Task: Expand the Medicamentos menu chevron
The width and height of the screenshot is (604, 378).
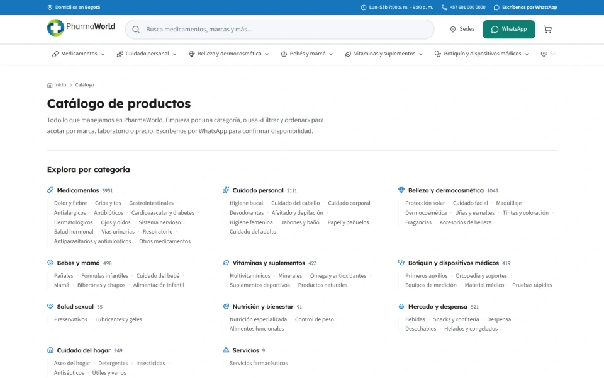Action: tap(103, 54)
